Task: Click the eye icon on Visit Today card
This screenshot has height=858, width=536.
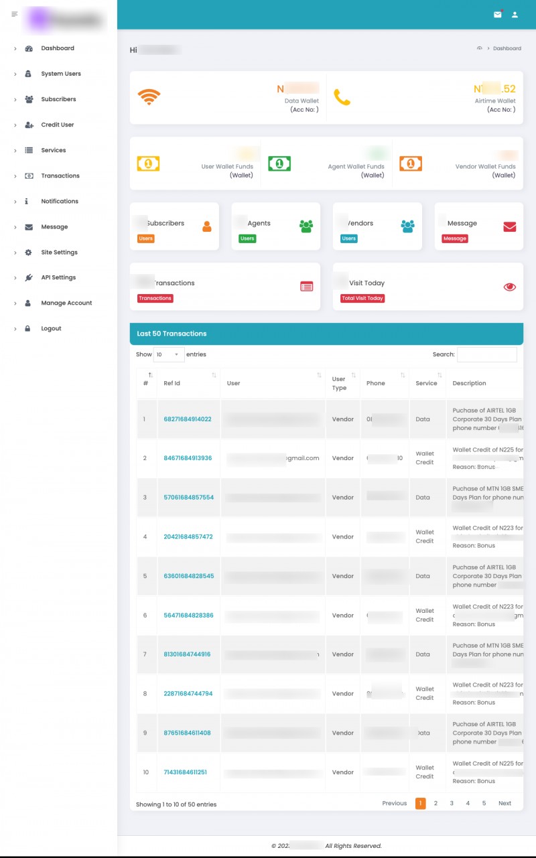Action: (508, 286)
